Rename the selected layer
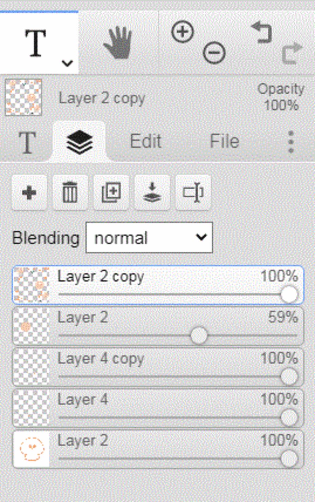This screenshot has height=502, width=315. click(193, 193)
